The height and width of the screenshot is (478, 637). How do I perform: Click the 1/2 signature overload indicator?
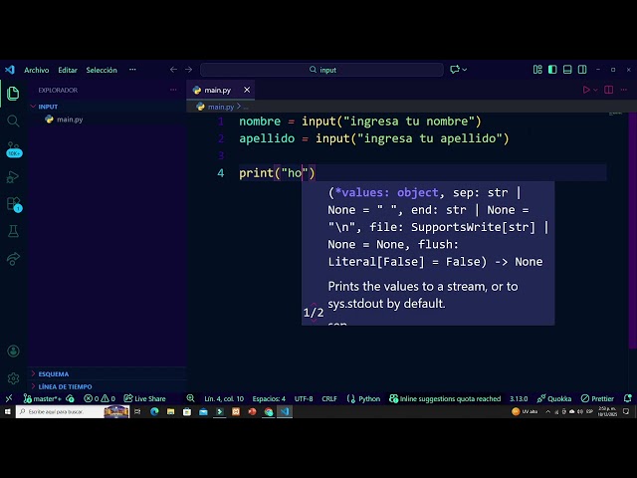(314, 313)
